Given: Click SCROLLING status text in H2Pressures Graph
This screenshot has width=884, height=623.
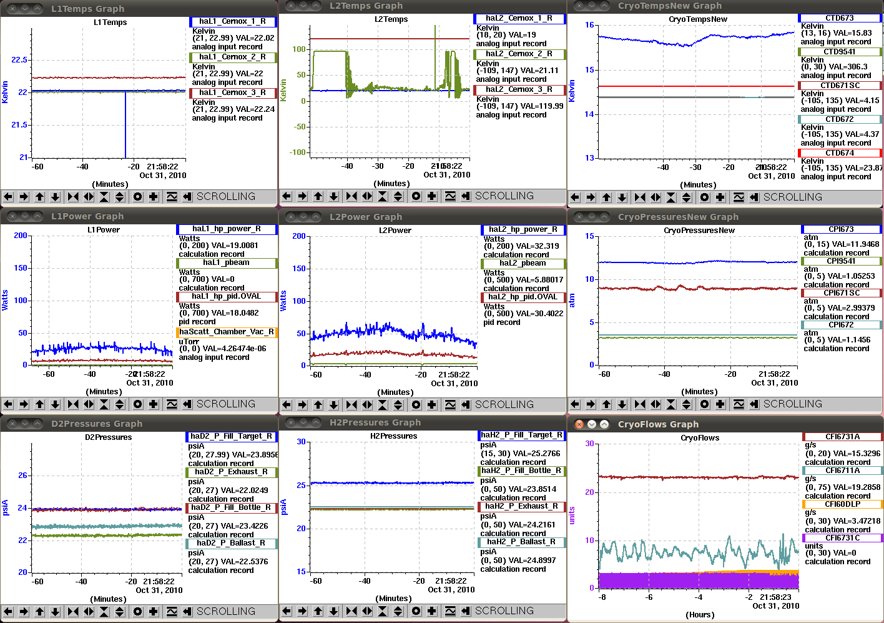Looking at the screenshot, I should [x=504, y=611].
